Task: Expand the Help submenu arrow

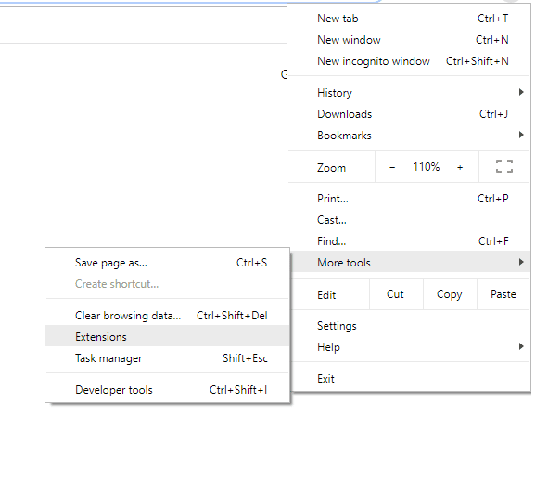Action: 521,346
